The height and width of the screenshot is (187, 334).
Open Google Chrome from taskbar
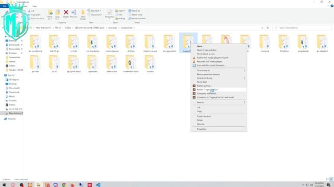(64, 185)
